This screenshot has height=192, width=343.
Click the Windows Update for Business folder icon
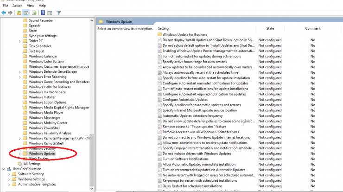[x=159, y=34]
